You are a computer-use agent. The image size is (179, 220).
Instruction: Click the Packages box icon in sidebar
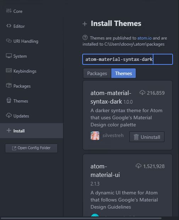point(9,85)
